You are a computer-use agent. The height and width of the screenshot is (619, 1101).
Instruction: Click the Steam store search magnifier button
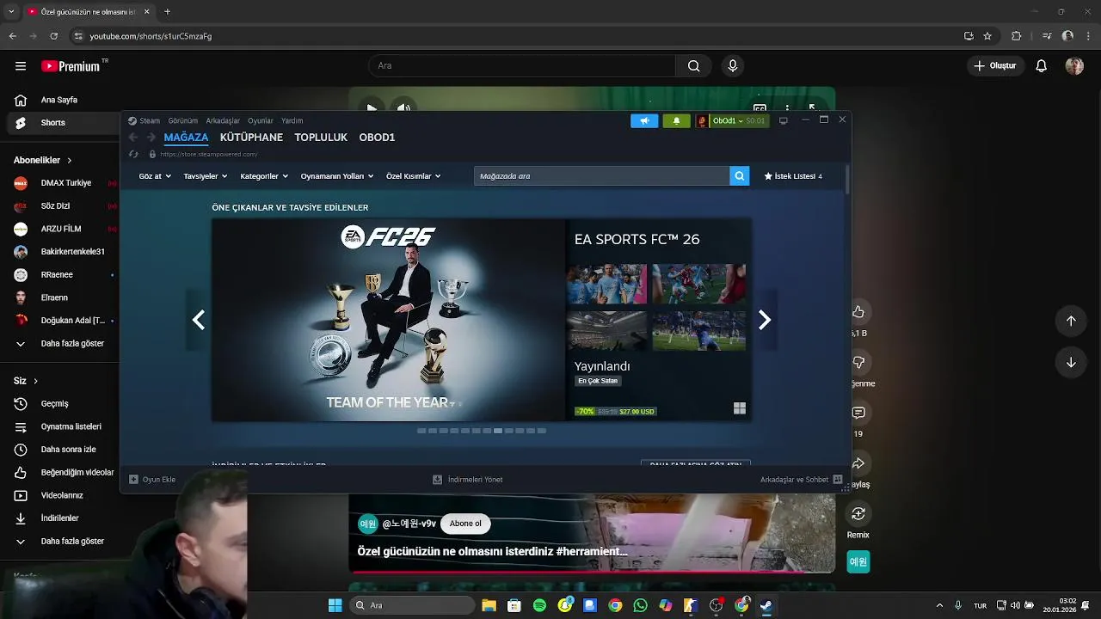tap(740, 176)
